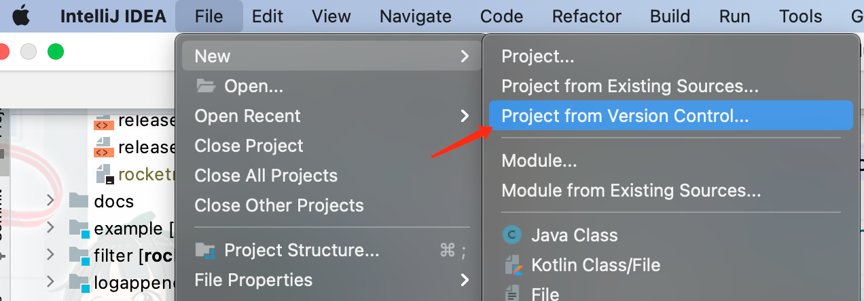This screenshot has width=864, height=301.
Task: Select Project from Version Control...
Action: click(670, 116)
